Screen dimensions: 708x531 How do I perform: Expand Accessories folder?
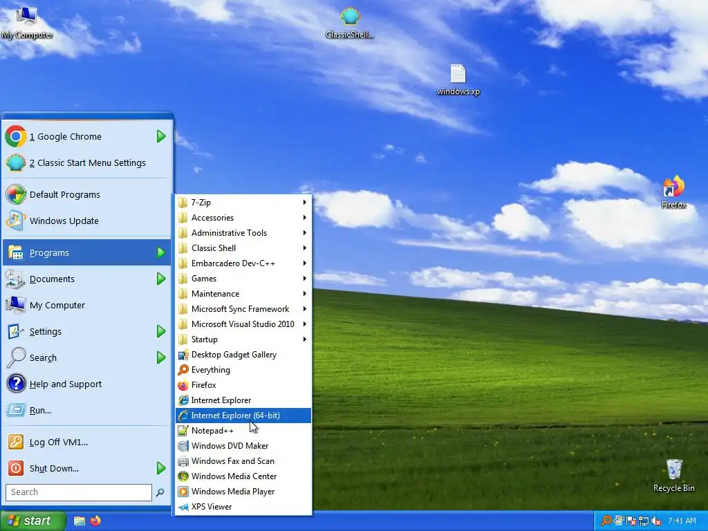(x=243, y=218)
